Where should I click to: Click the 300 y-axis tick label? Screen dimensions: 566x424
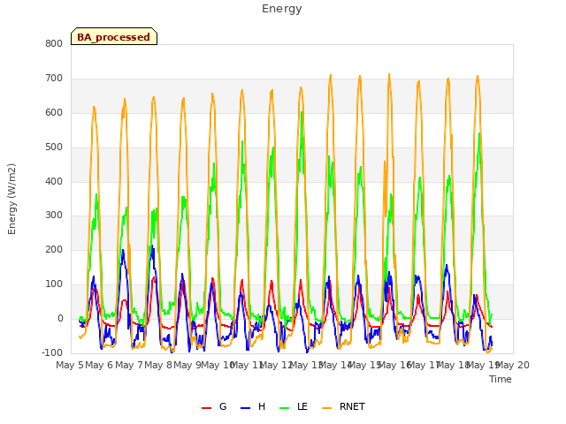click(x=54, y=216)
